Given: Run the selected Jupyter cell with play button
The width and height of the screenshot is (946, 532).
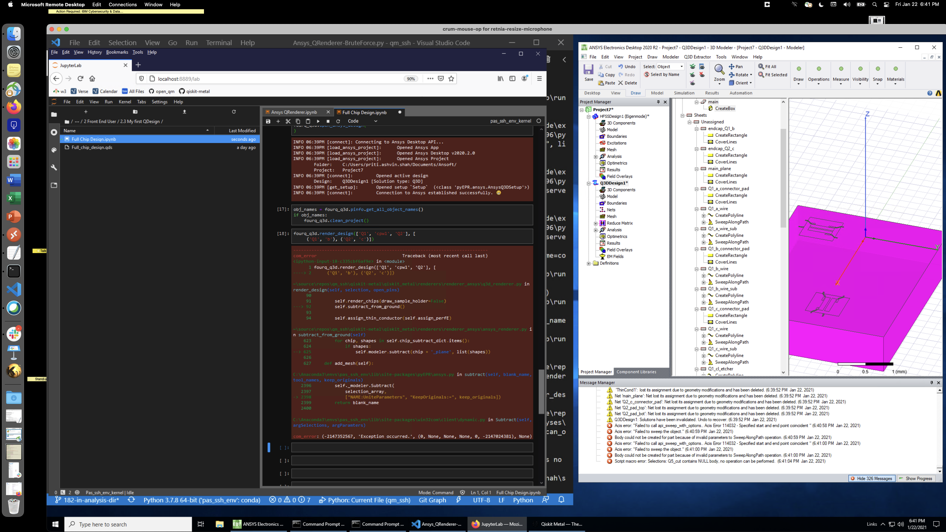Looking at the screenshot, I should point(318,121).
